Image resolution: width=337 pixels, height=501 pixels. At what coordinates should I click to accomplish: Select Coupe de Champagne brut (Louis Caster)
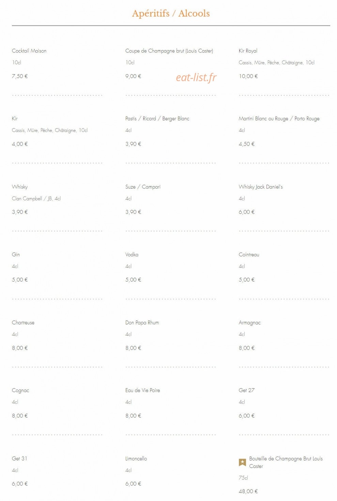(x=169, y=51)
